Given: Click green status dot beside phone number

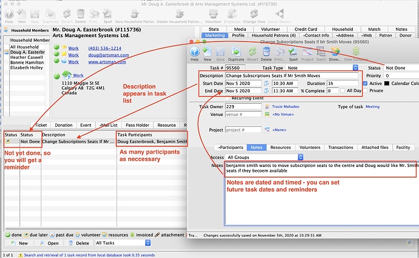Looking at the screenshot, I should (x=56, y=47).
